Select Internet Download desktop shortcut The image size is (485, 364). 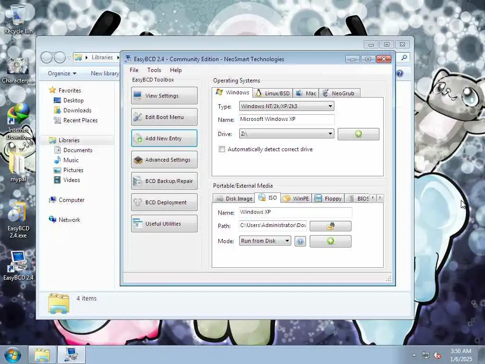click(18, 122)
